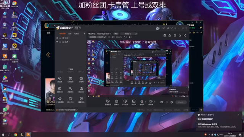Open the hamburger menu in the Huya title bar
The height and width of the screenshot is (137, 244).
pos(175,28)
